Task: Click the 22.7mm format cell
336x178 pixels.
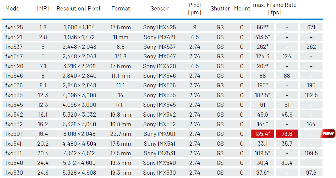Action: (121, 134)
